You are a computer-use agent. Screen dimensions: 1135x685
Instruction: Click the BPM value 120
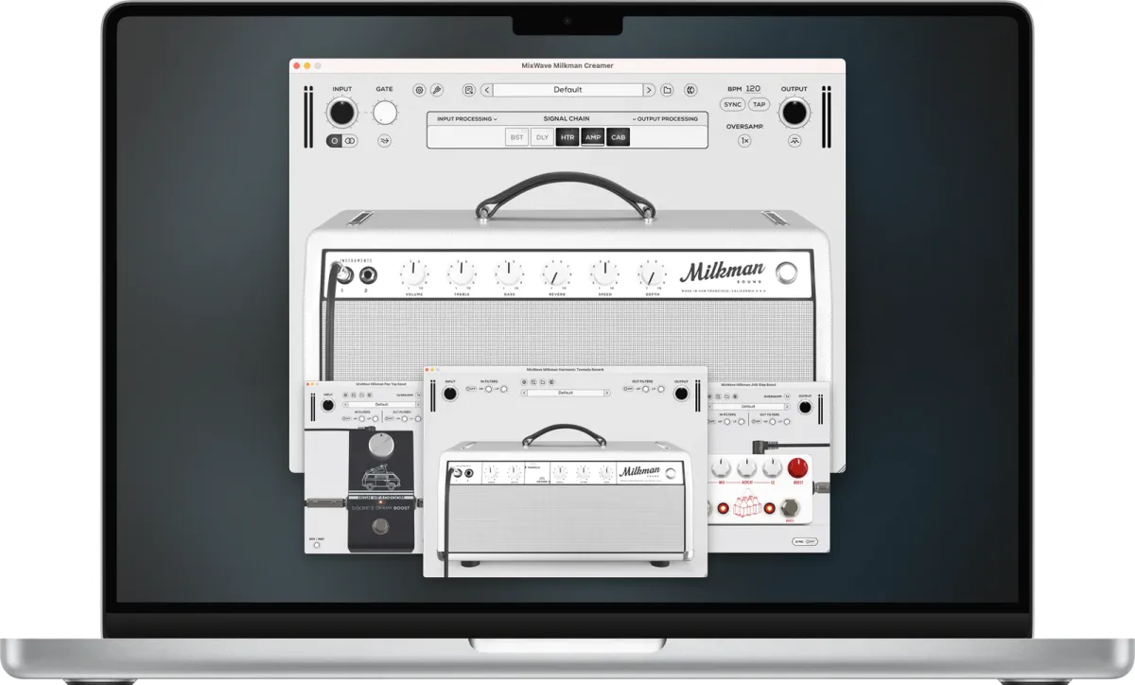click(753, 88)
